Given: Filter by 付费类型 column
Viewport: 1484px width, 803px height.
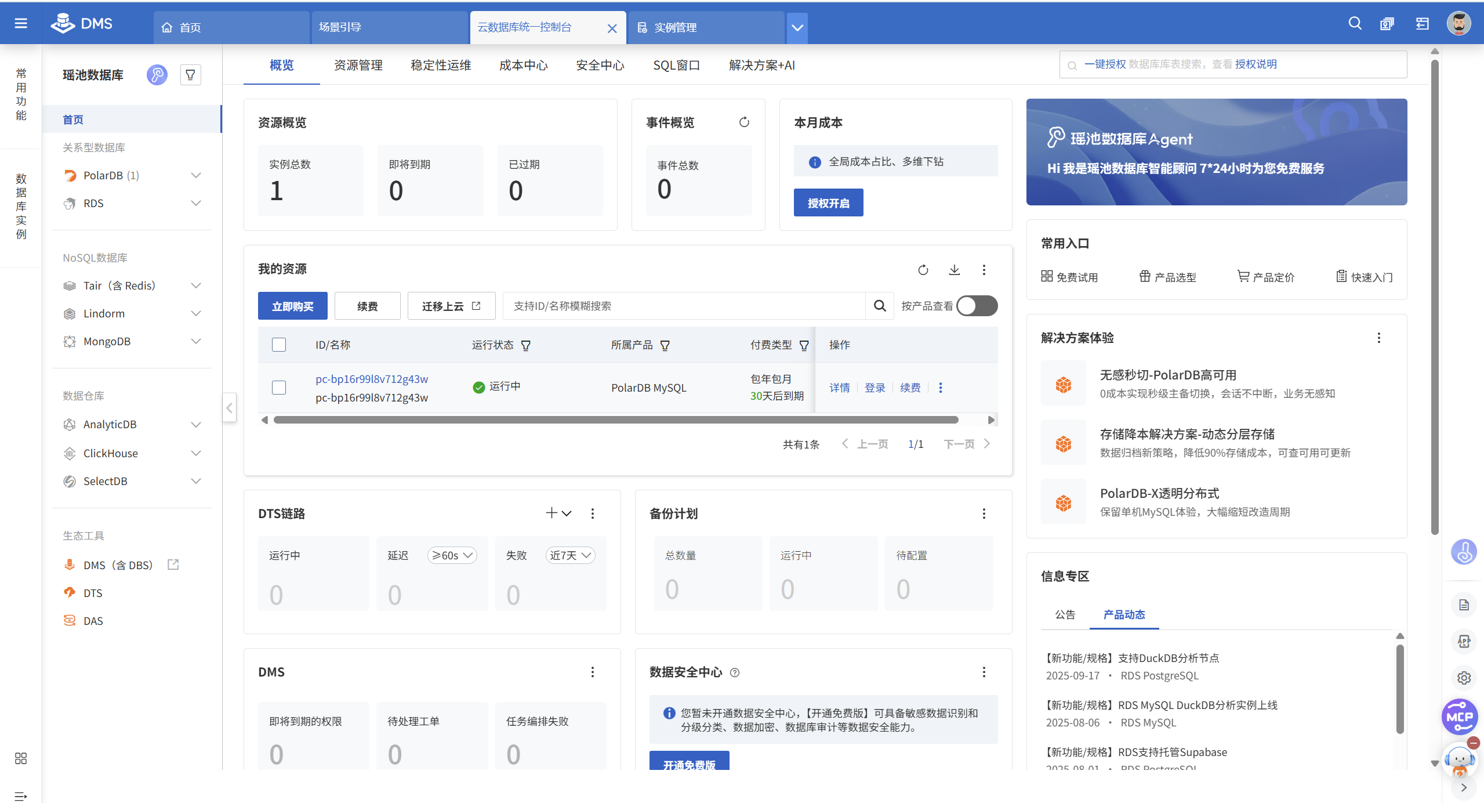Looking at the screenshot, I should click(x=804, y=346).
